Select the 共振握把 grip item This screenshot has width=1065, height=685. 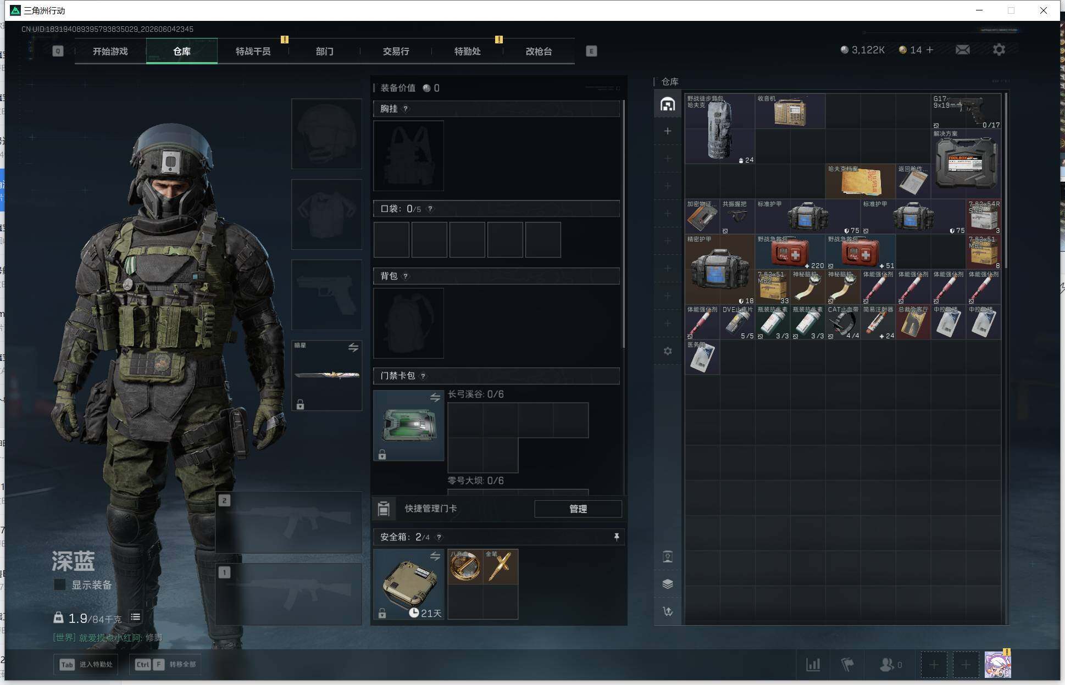pyautogui.click(x=737, y=216)
